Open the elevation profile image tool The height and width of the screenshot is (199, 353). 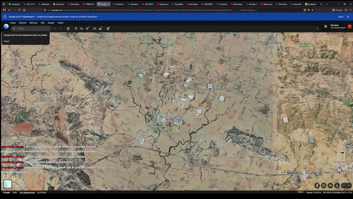click(x=100, y=28)
